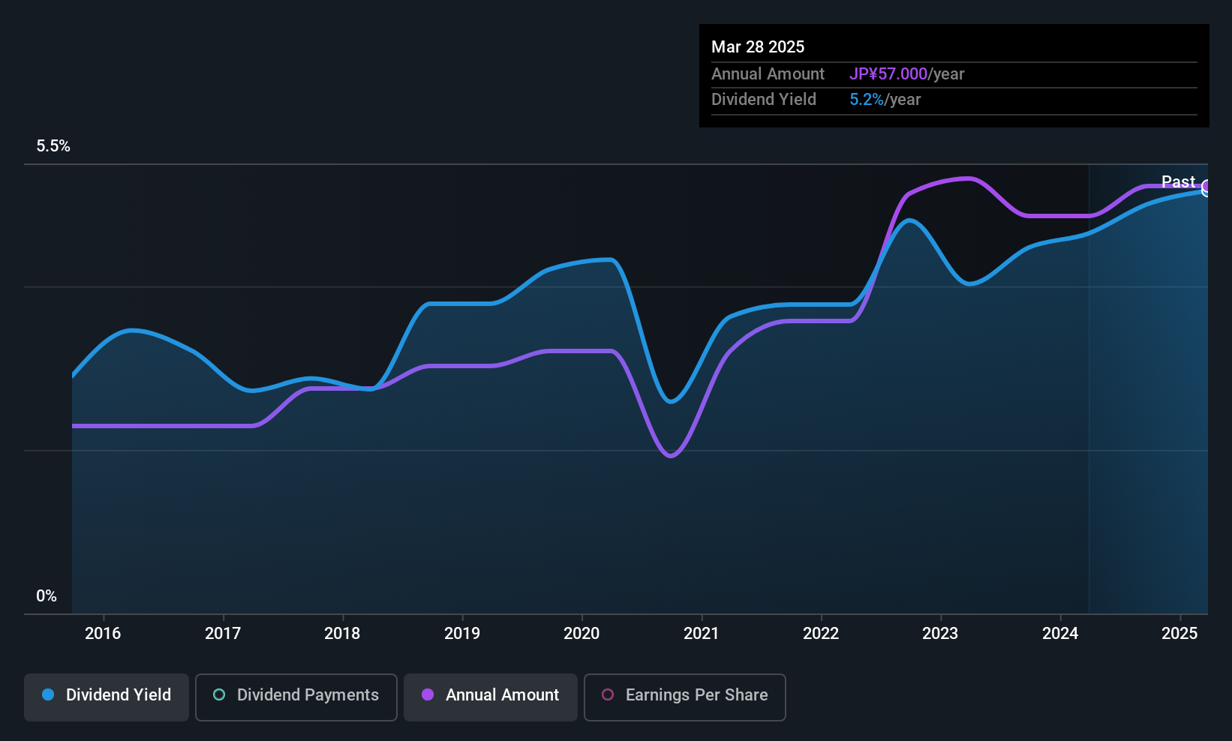1232x741 pixels.
Task: Enable the Dividend Payments series
Action: (x=296, y=697)
